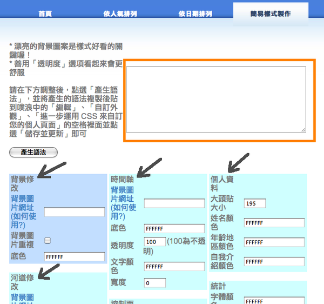Screen dimensions: 324x304
Task: Click the 大頭貼大小 field showing 195
Action: pos(254,203)
